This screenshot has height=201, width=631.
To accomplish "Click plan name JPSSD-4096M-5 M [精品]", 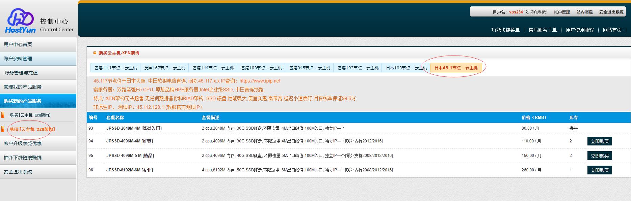I will 130,156.
